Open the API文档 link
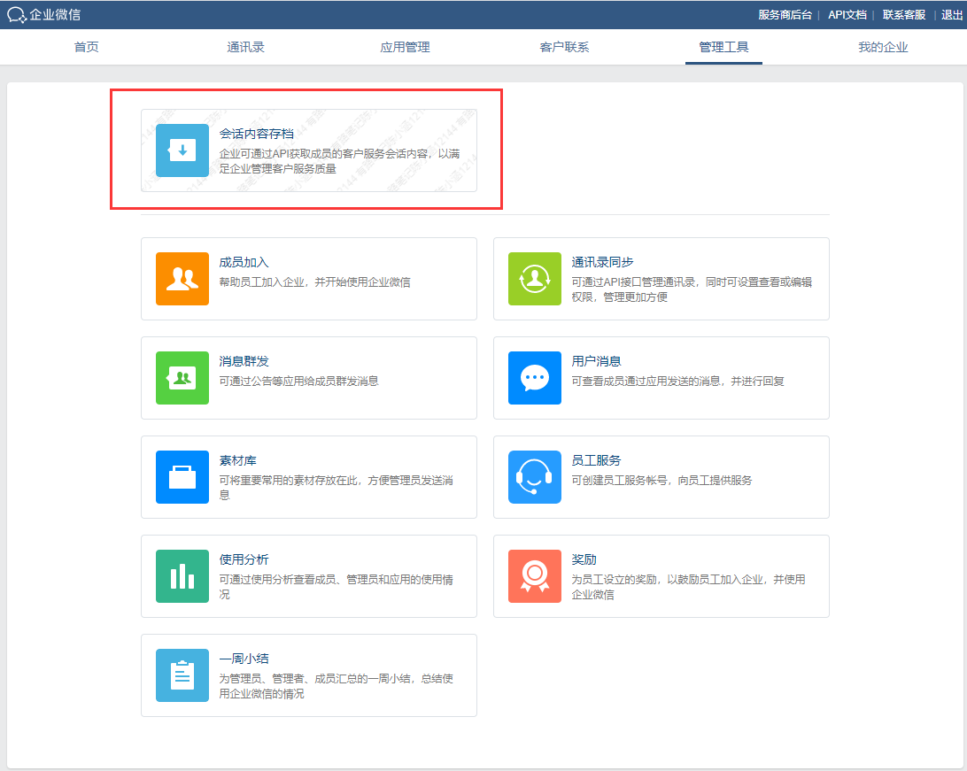Viewport: 967px width, 771px height. pos(847,15)
